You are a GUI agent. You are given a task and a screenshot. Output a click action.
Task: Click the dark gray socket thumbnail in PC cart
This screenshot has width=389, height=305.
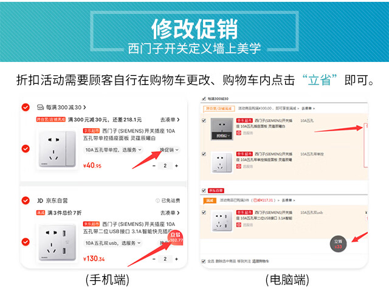click(222, 129)
